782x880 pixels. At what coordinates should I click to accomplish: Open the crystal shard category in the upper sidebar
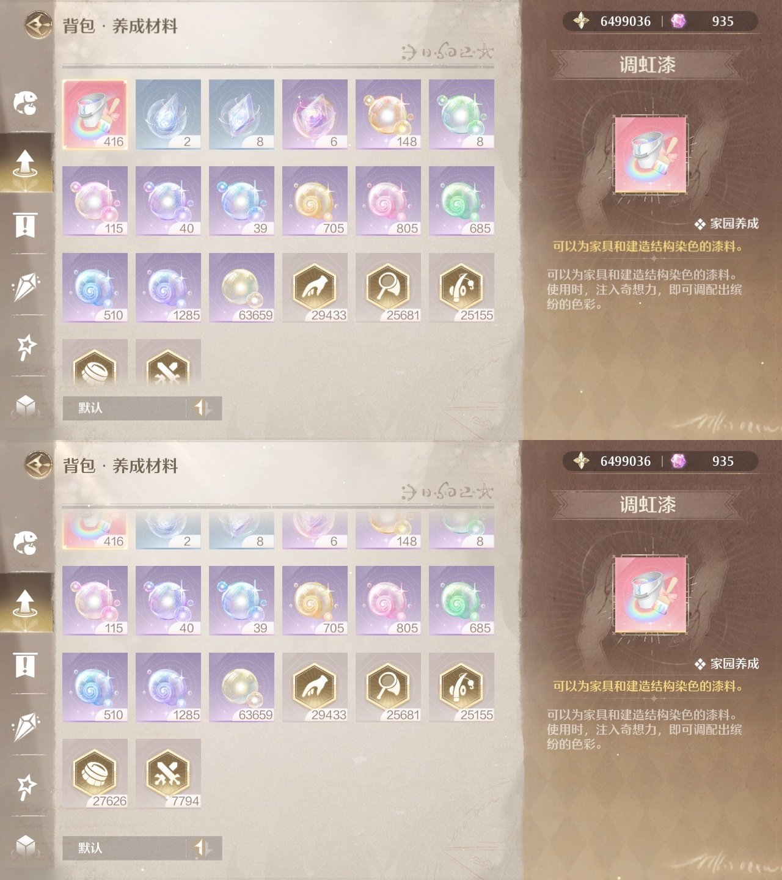(25, 286)
